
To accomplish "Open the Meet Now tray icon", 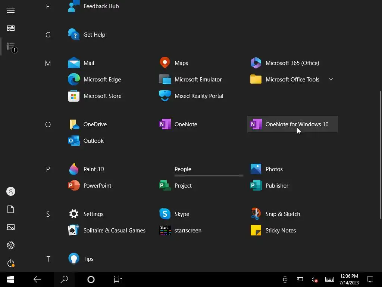I will [x=285, y=280].
